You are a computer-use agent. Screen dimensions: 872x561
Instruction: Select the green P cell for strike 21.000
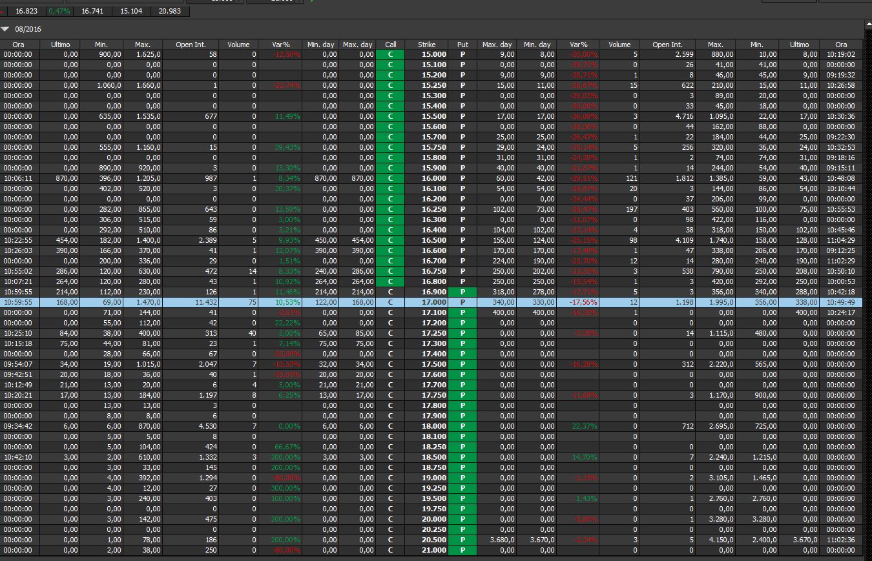[x=462, y=551]
